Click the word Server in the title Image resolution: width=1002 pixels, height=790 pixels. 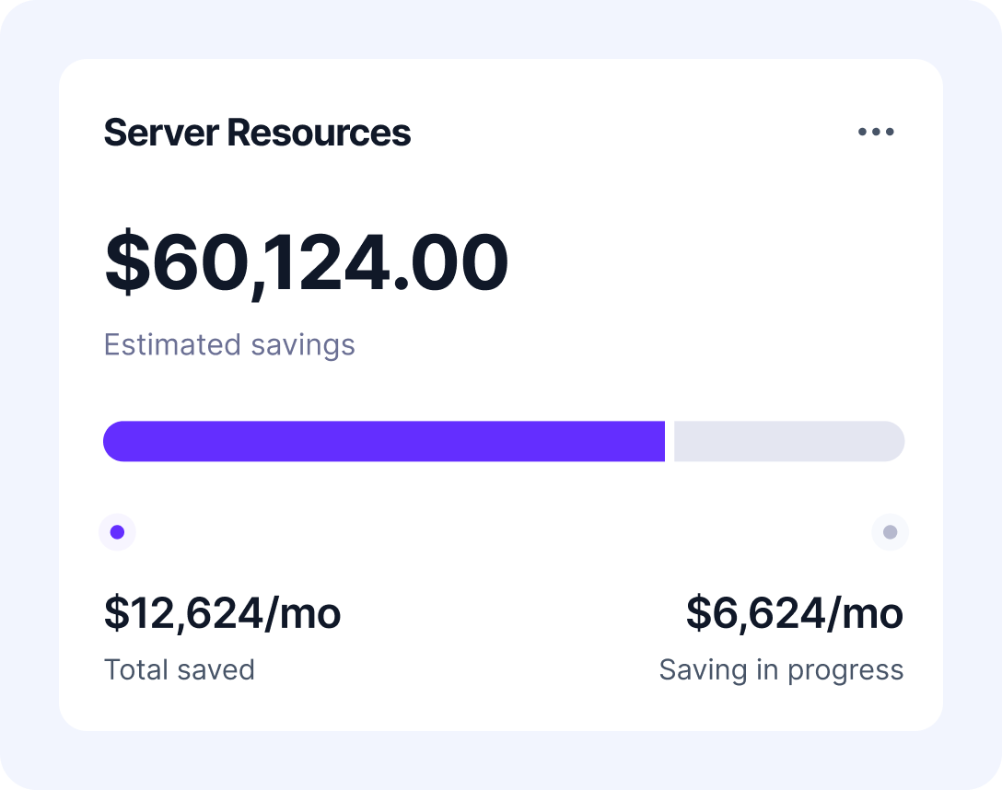(161, 133)
